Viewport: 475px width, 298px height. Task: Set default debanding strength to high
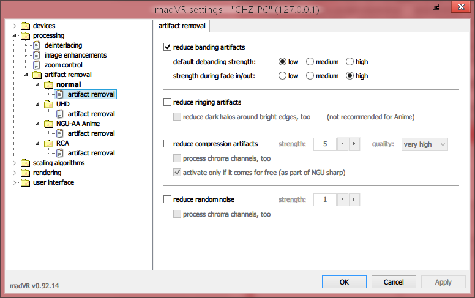point(350,62)
